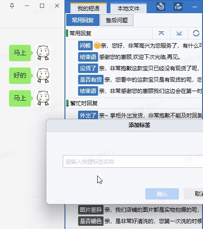The height and width of the screenshot is (229, 203).
Task: Click the avatar beside the 好的 message
Action: [43, 75]
